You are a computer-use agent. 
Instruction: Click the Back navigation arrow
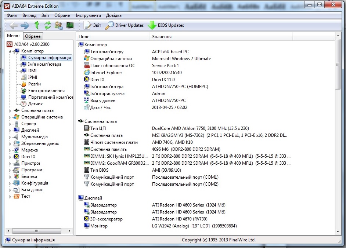click(x=14, y=25)
